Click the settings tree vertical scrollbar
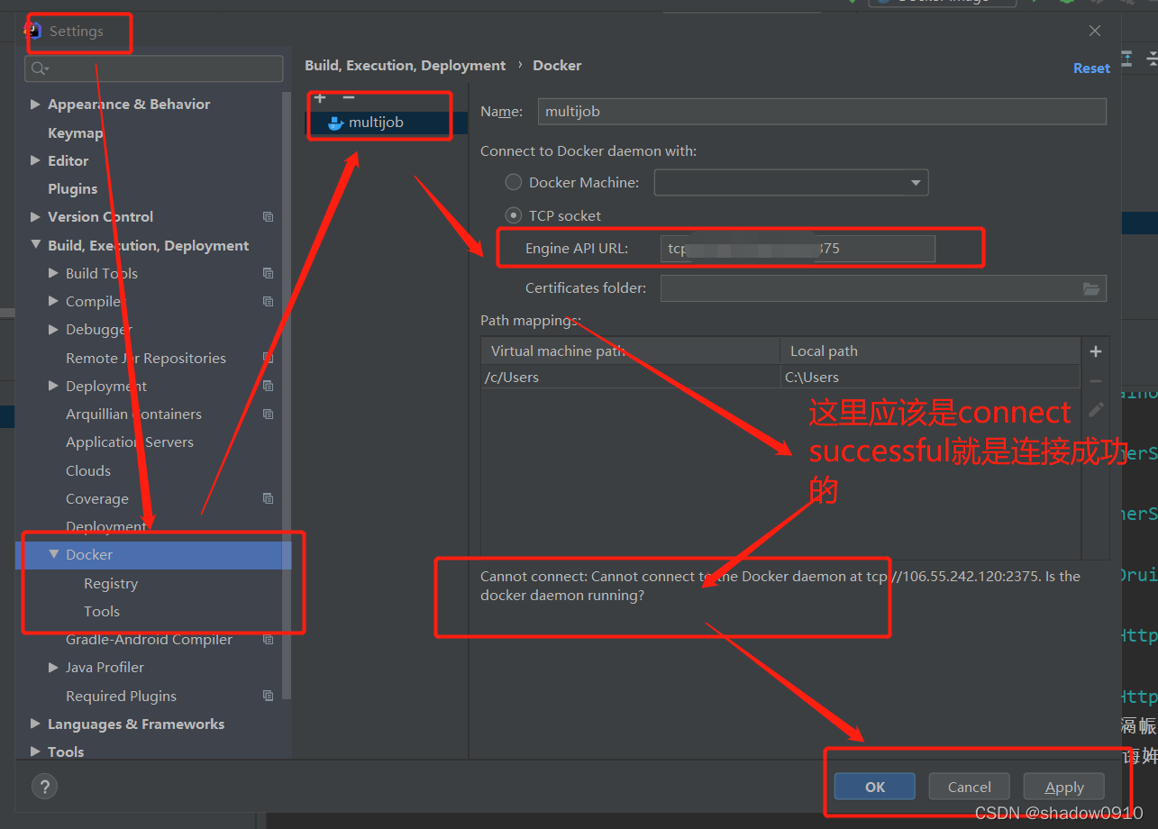This screenshot has width=1158, height=829. point(287,396)
